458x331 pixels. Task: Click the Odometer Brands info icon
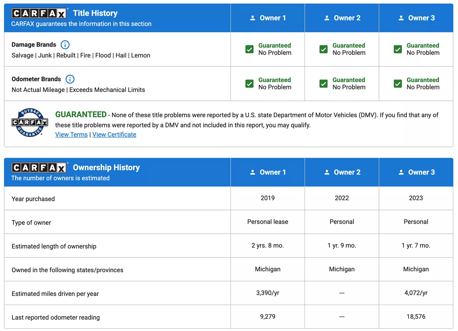click(x=70, y=79)
